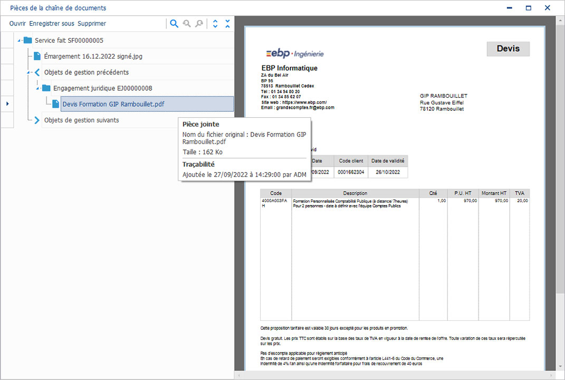Viewport: 565px width, 380px height.
Task: Click the preview horizontal scrollbar
Action: coord(396,375)
